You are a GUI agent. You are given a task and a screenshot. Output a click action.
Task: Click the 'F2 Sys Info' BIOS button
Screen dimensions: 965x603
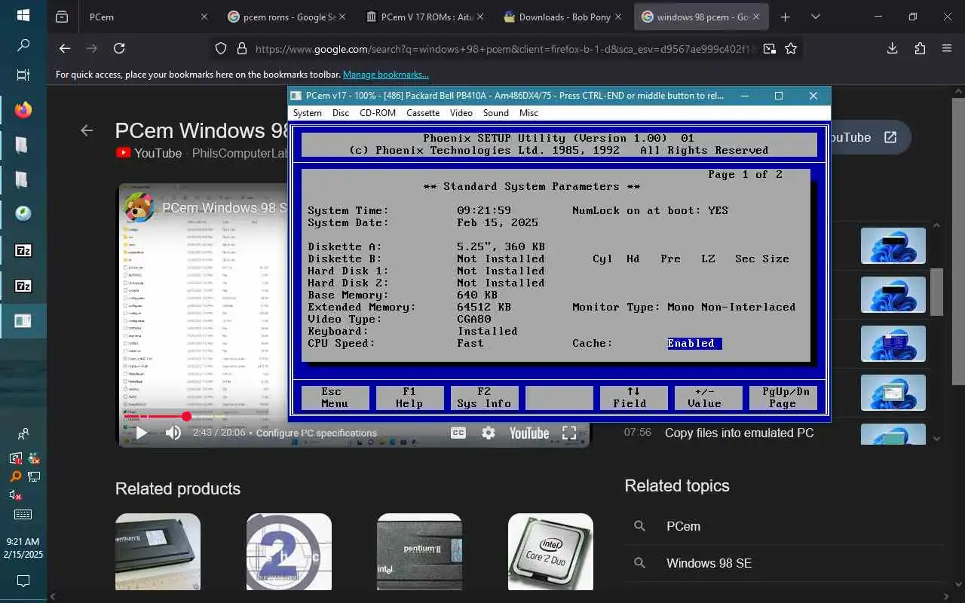(484, 397)
